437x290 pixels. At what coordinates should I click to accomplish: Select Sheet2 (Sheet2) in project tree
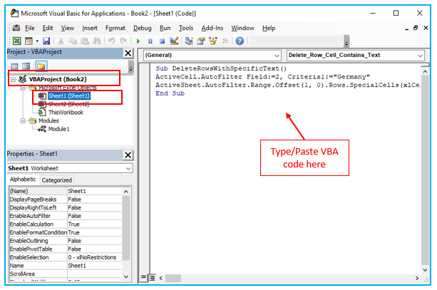pos(69,104)
